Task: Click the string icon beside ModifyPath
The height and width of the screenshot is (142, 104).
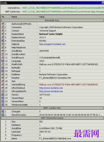Action: click(x=3, y=64)
